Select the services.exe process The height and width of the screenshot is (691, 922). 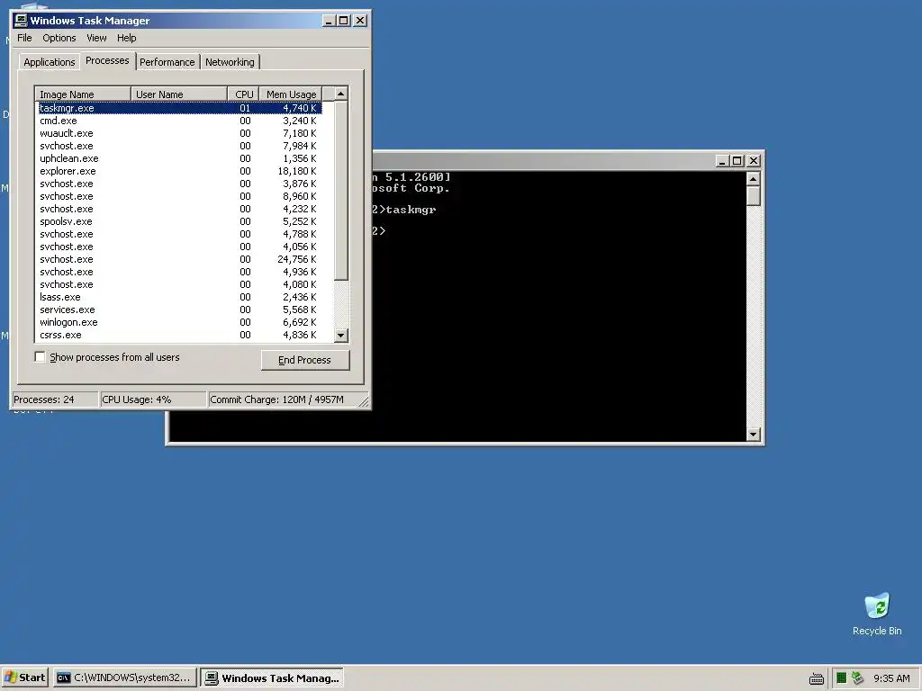[180, 310]
